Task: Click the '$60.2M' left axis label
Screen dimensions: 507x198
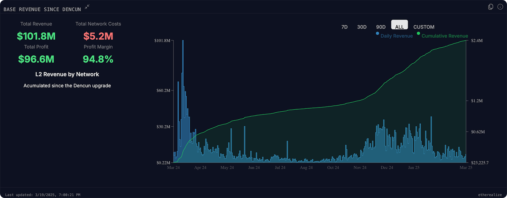Action: 163,90
